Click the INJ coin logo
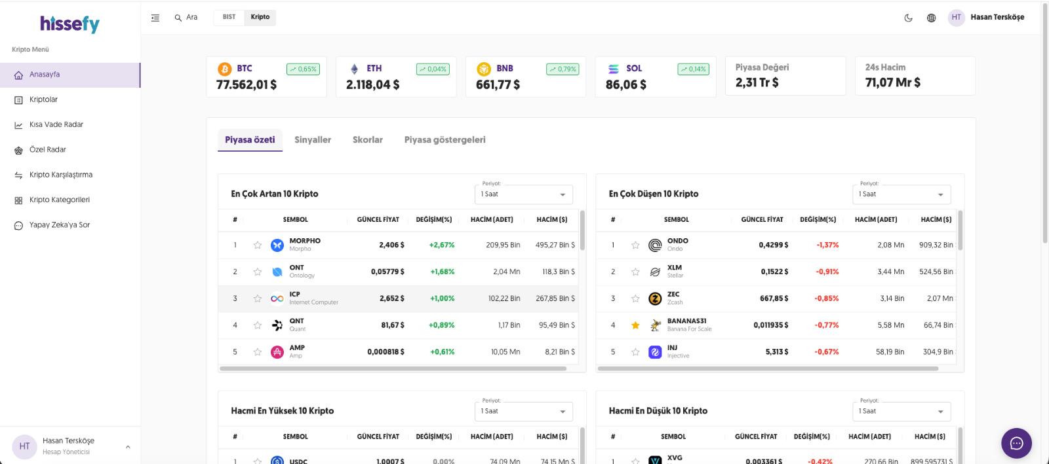 coord(655,352)
